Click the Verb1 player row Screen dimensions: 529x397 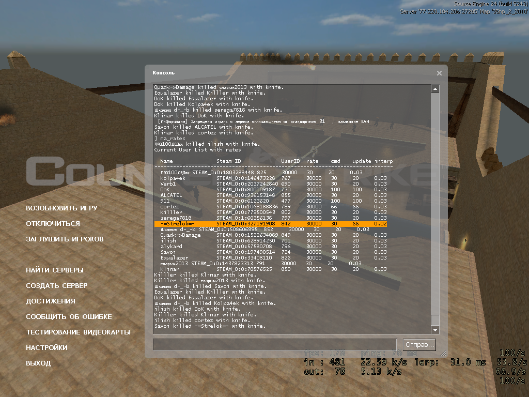pos(274,184)
